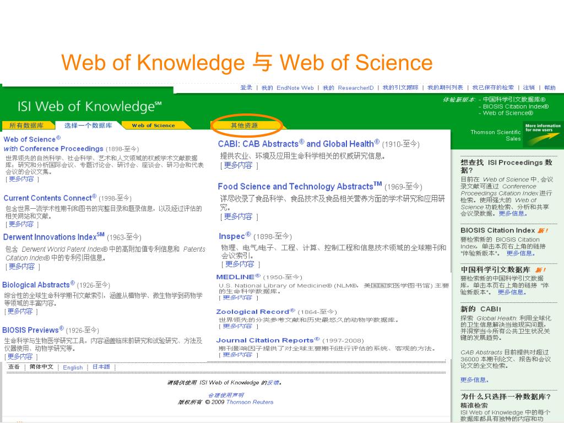Open 中国科学引文数据库 new version link
This screenshot has width=564, height=423.
(514, 99)
